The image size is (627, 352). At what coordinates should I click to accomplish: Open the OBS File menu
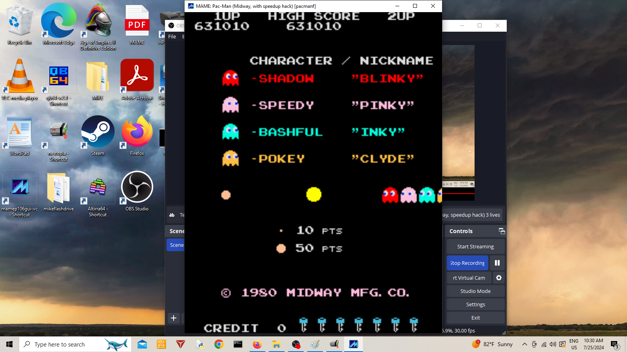[x=172, y=36]
